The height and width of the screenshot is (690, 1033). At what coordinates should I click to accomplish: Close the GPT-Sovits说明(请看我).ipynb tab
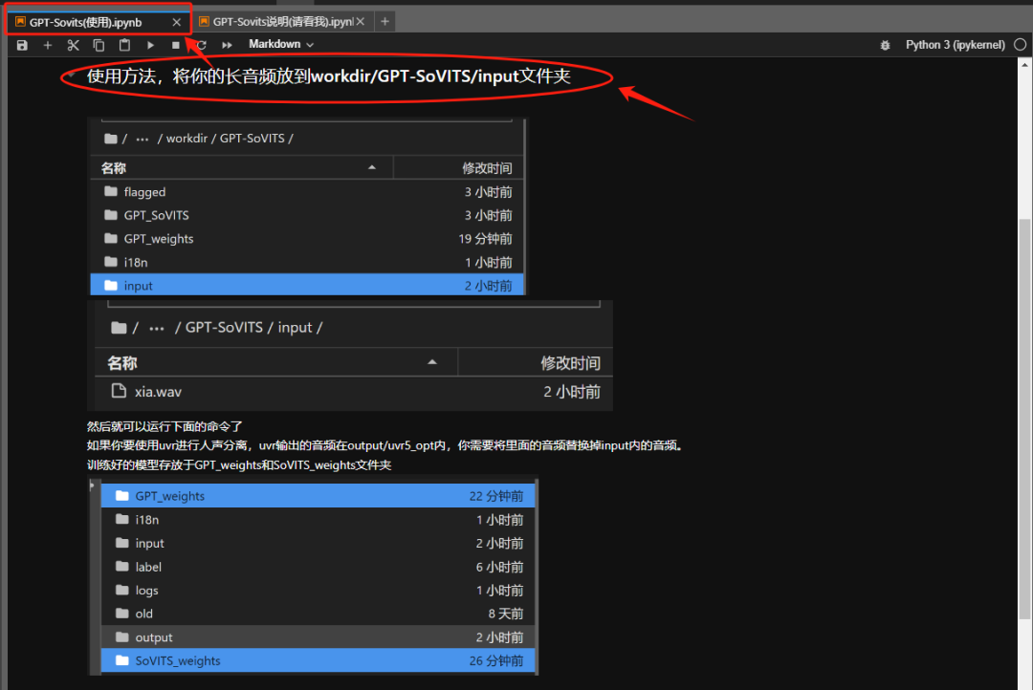point(361,22)
